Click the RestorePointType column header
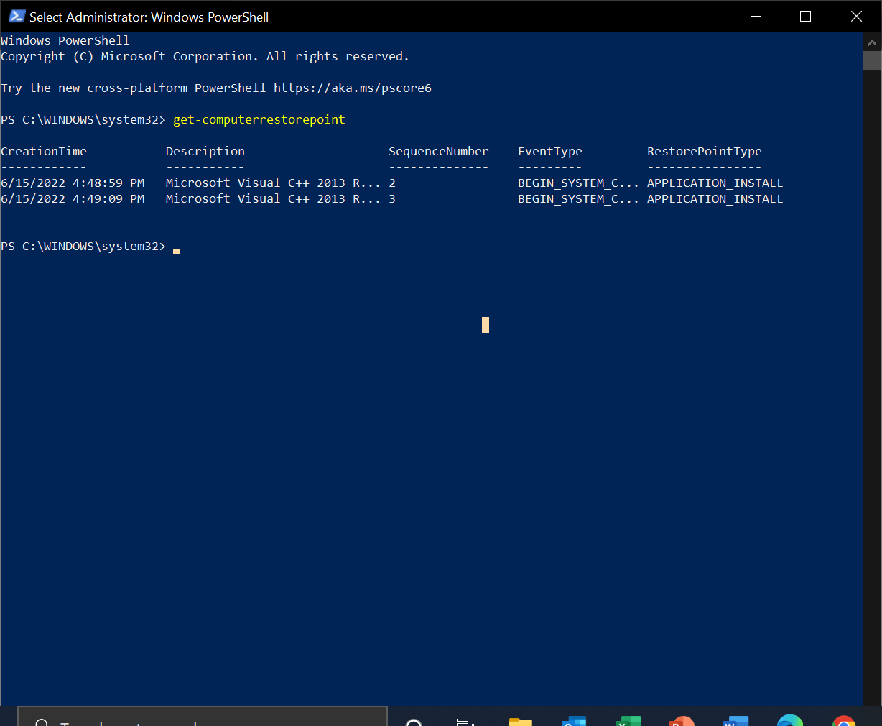Screen dimensions: 882x726 coord(705,152)
